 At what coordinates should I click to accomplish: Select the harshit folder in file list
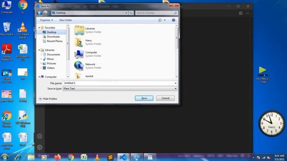click(89, 76)
